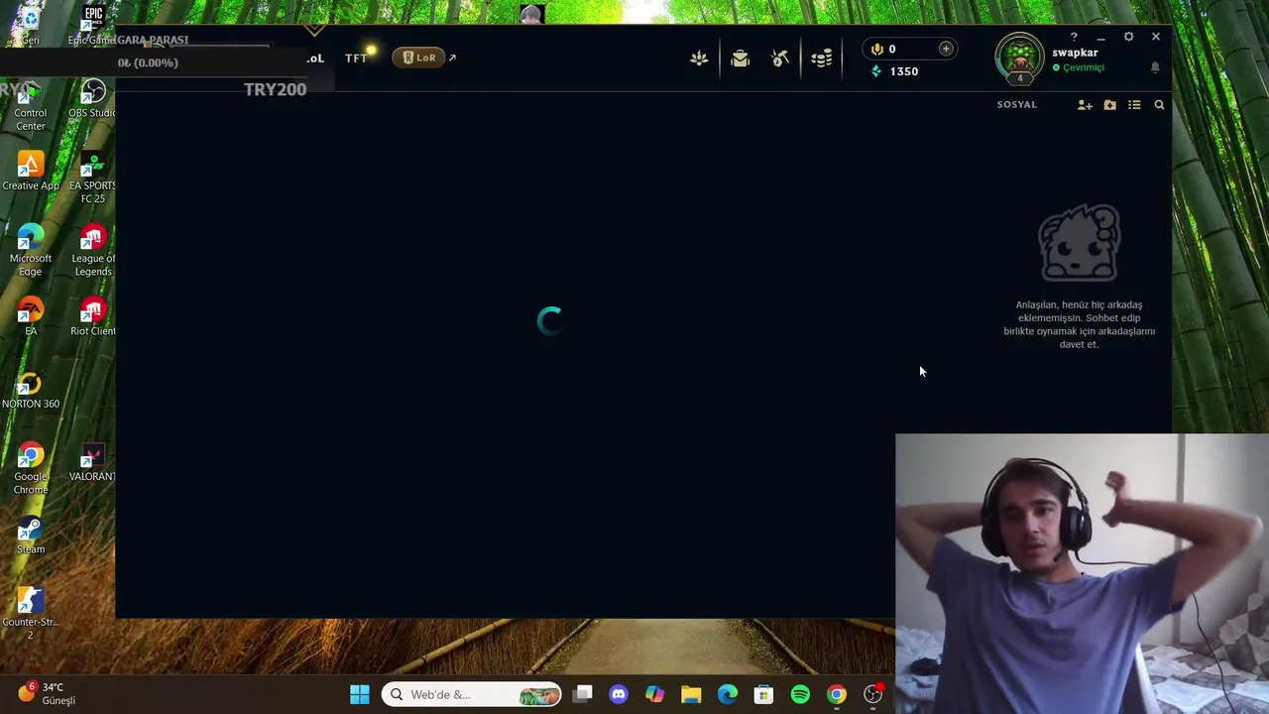Click the friend search magnifier icon
The width and height of the screenshot is (1269, 714).
[1159, 105]
